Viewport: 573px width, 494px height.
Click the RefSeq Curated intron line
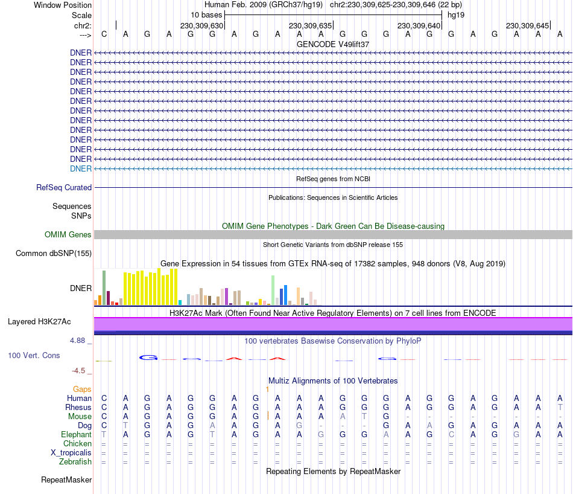click(x=333, y=187)
